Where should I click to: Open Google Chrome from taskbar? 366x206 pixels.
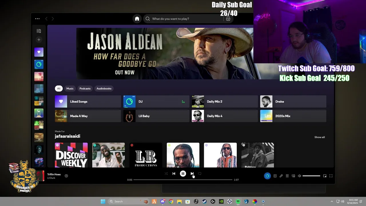[171, 201]
